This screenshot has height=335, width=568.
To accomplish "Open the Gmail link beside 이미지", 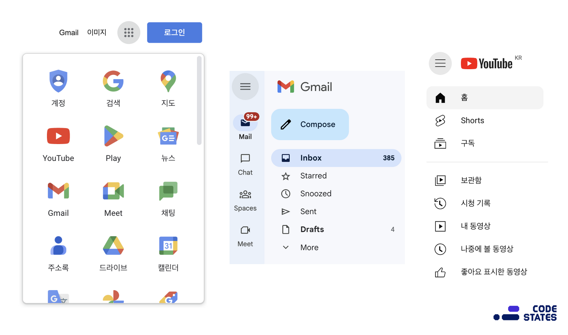I will [69, 32].
